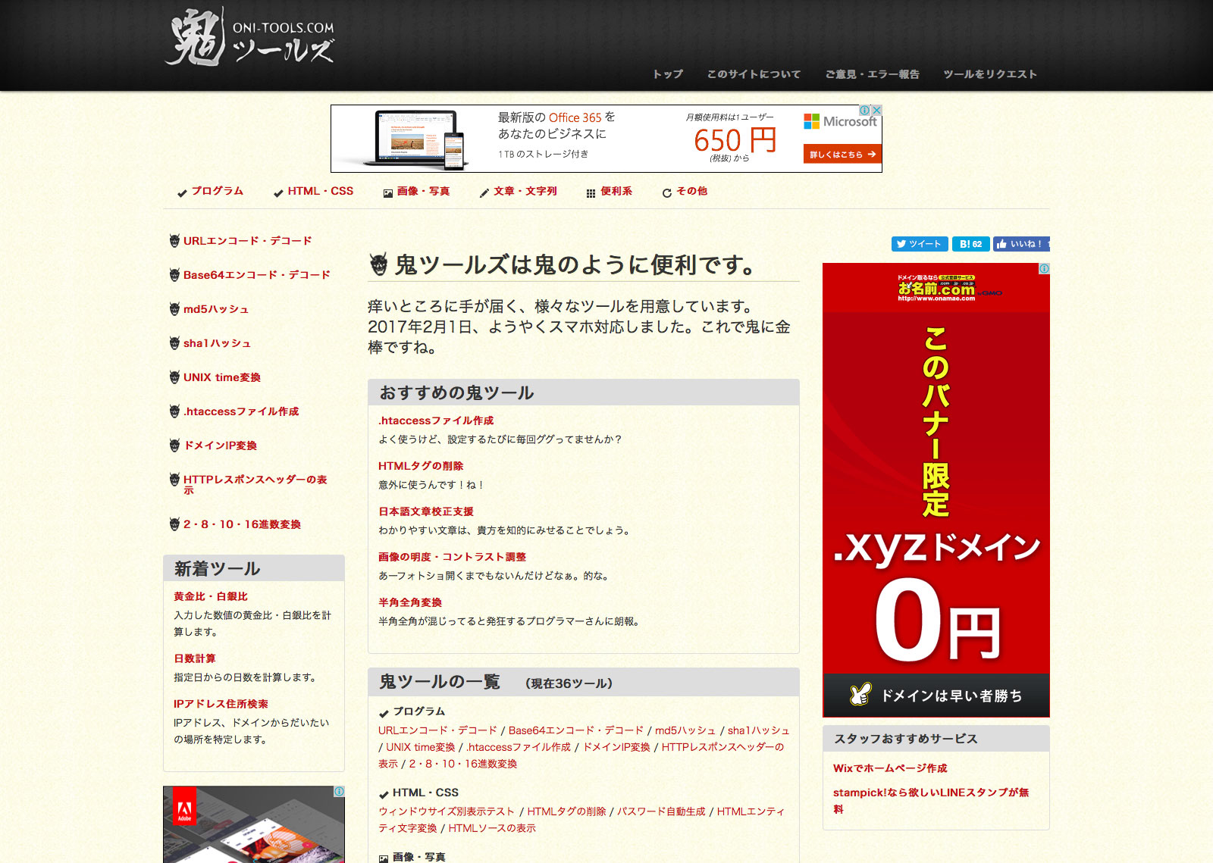Screen dimensions: 1213x863
Task: Open the 画像・写真 category menu
Action: tap(422, 191)
